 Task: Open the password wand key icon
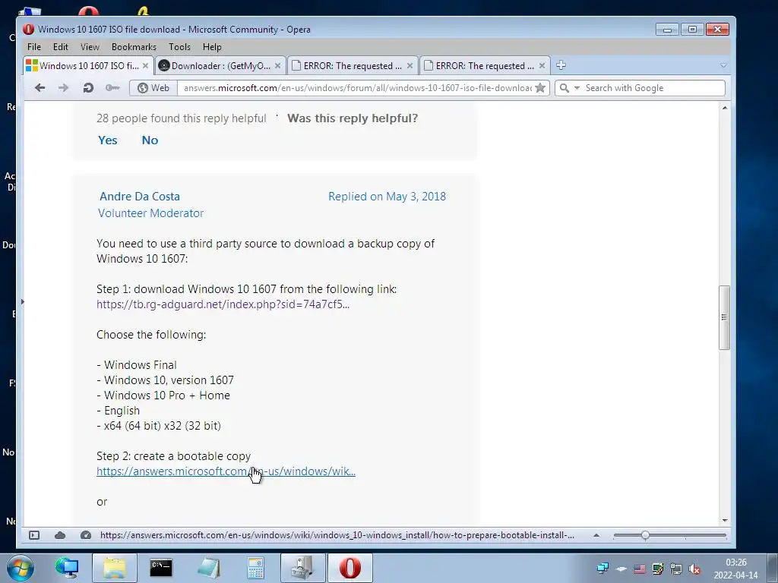point(112,88)
